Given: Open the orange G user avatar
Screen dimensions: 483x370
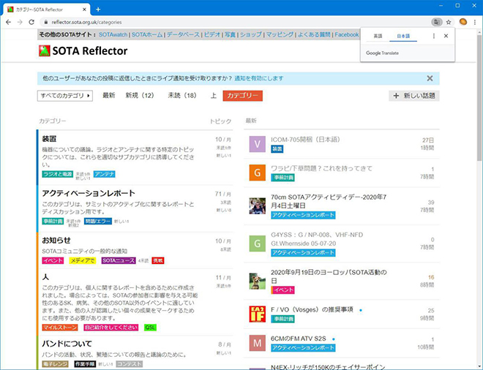Looking at the screenshot, I should 257,173.
